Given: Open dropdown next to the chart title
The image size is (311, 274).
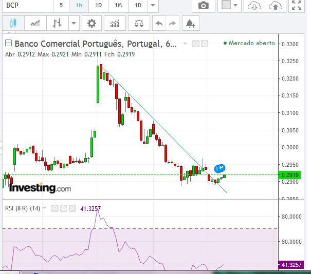Looking at the screenshot, I should pos(185,43).
